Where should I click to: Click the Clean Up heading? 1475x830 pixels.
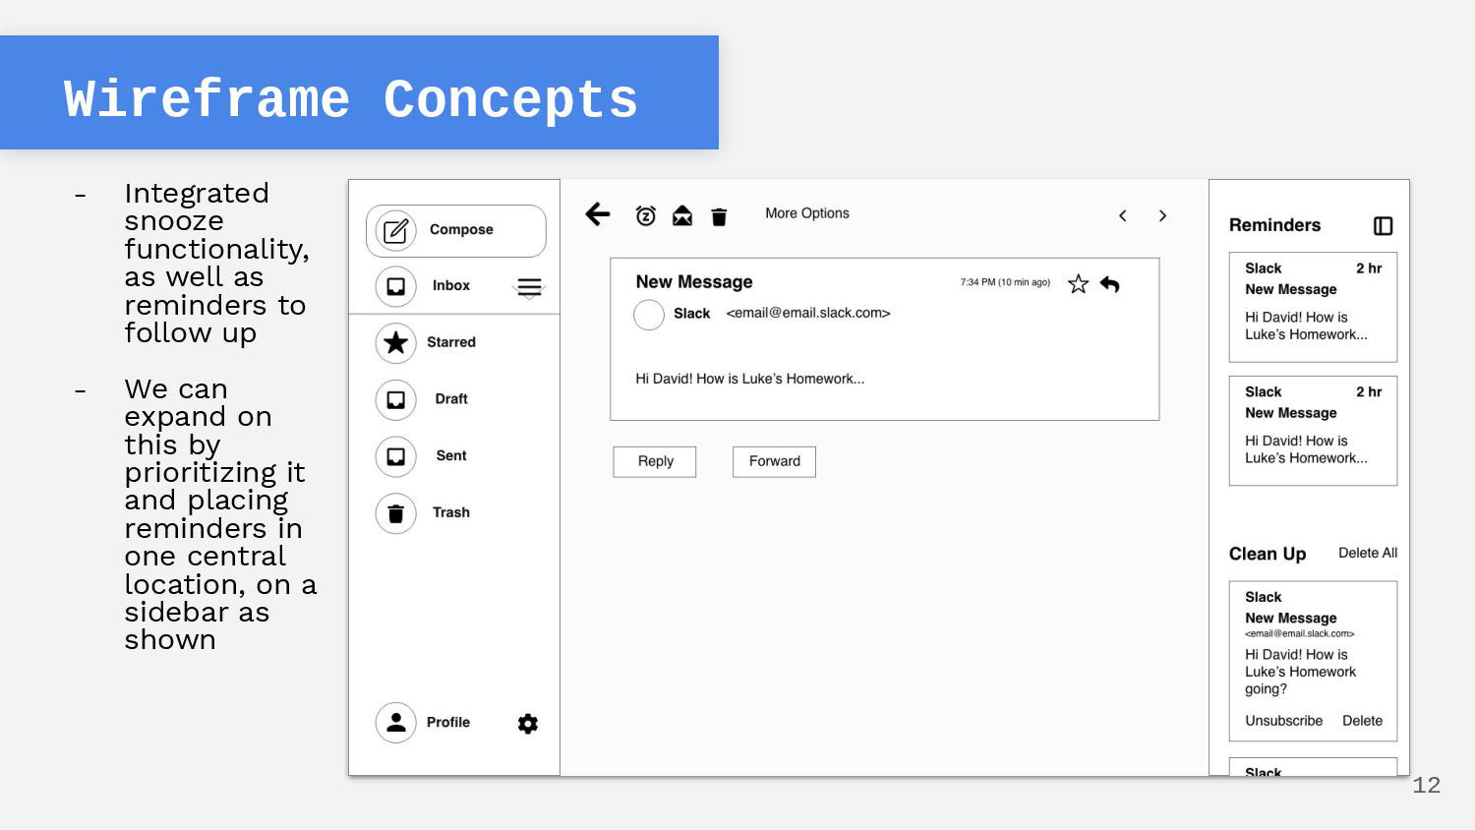coord(1268,554)
